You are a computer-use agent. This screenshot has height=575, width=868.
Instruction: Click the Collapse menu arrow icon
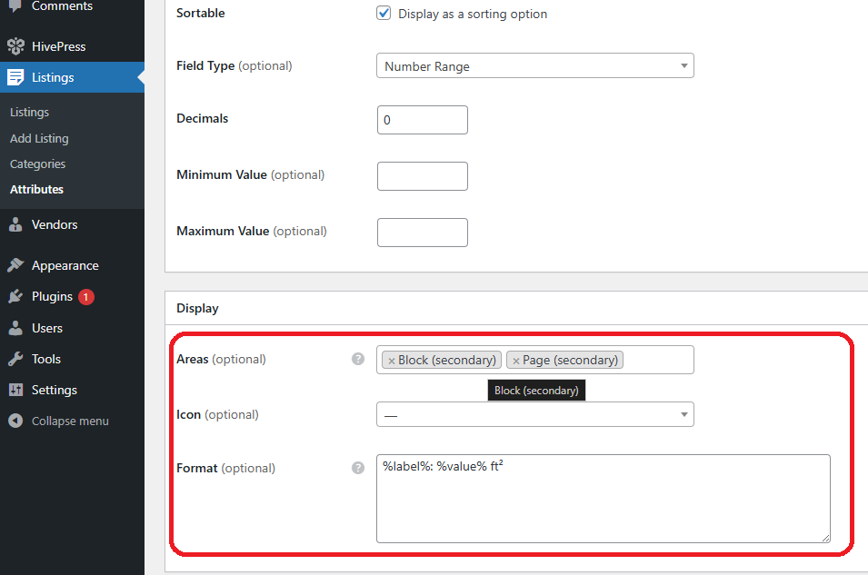coord(15,421)
